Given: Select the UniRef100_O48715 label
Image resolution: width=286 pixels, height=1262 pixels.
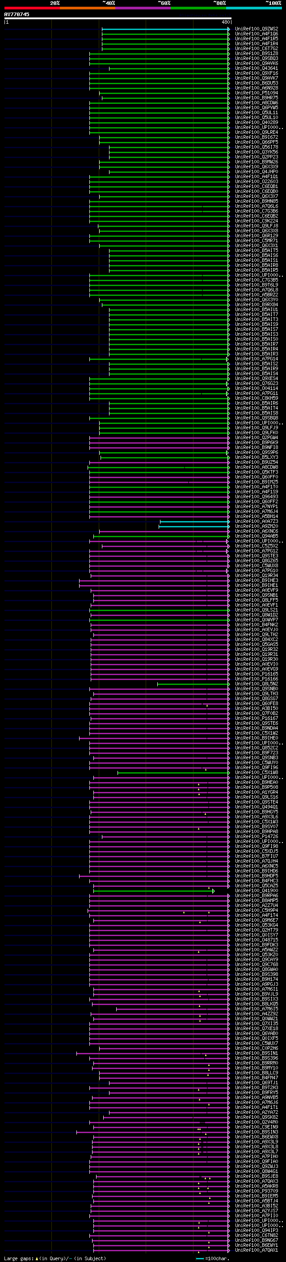Looking at the screenshot, I should point(256,940).
